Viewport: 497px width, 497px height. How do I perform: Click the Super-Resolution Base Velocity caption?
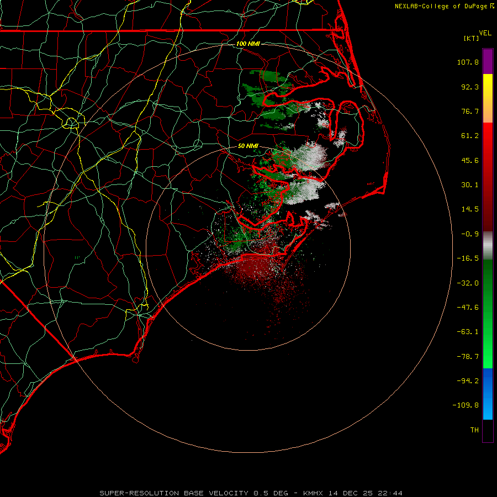251,493
